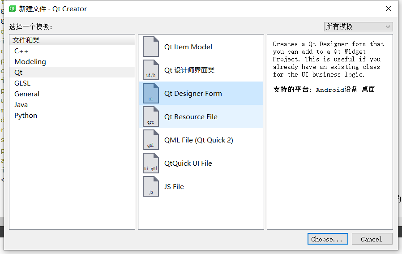Image resolution: width=402 pixels, height=254 pixels.
Task: Select the Java category
Action: [x=72, y=105]
